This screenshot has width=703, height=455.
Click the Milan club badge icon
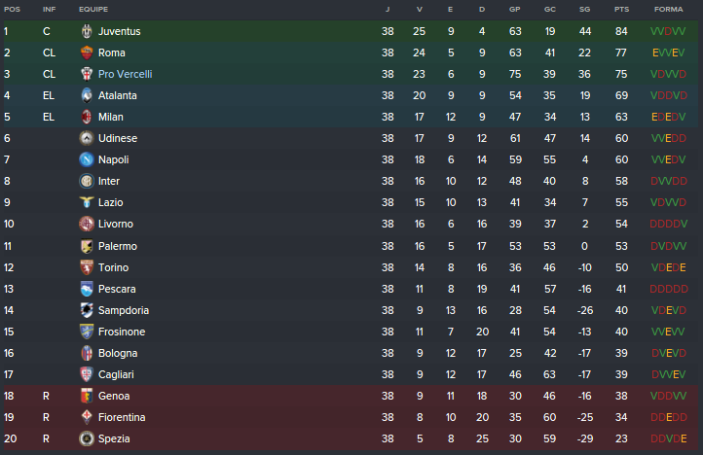tap(87, 117)
